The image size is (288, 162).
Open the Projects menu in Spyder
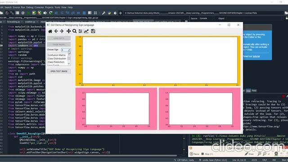[49, 7]
